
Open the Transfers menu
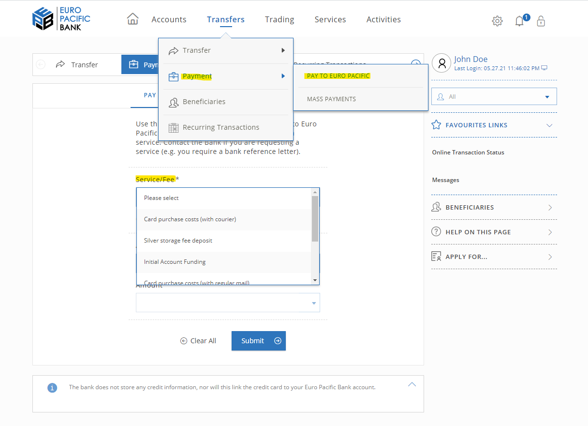click(226, 19)
